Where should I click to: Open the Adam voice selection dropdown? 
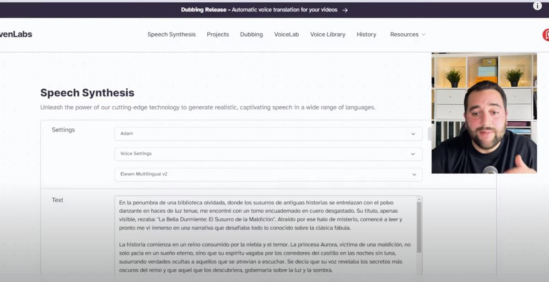[268, 134]
